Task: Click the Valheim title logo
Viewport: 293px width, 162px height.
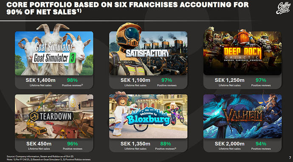Action: 242,115
